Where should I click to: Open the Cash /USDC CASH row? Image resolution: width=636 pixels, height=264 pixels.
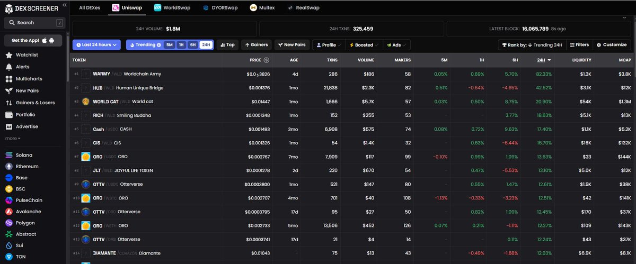click(352, 129)
